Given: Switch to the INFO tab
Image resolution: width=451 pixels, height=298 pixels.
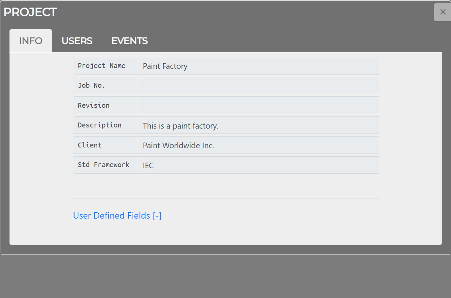Looking at the screenshot, I should tap(31, 41).
